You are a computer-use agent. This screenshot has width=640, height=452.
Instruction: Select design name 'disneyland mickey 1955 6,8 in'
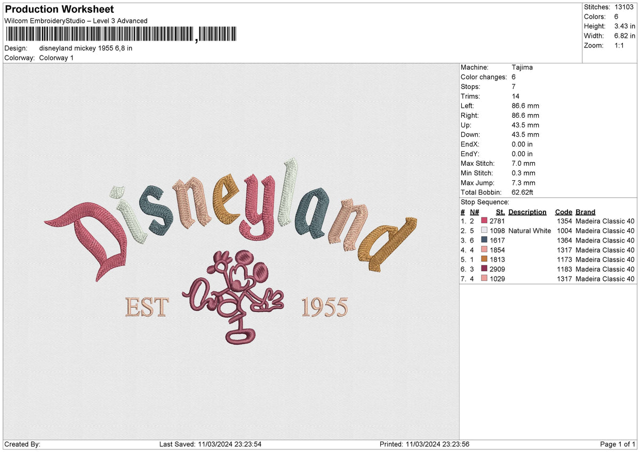click(x=86, y=48)
